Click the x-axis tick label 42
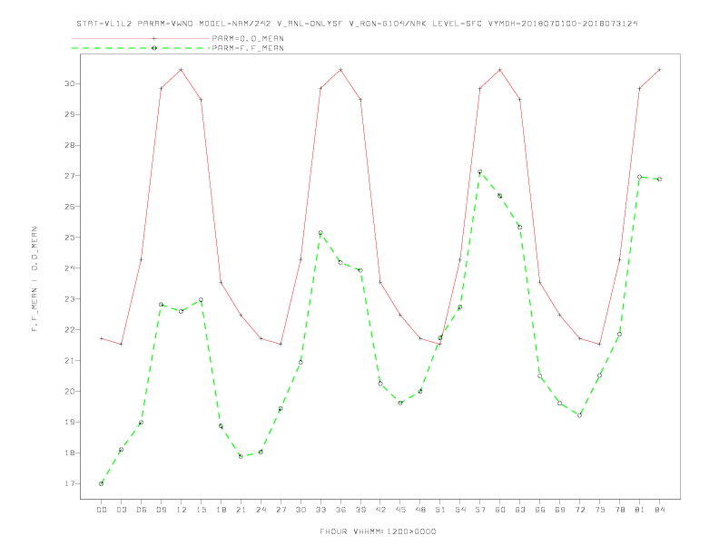The width and height of the screenshot is (719, 555). [380, 510]
